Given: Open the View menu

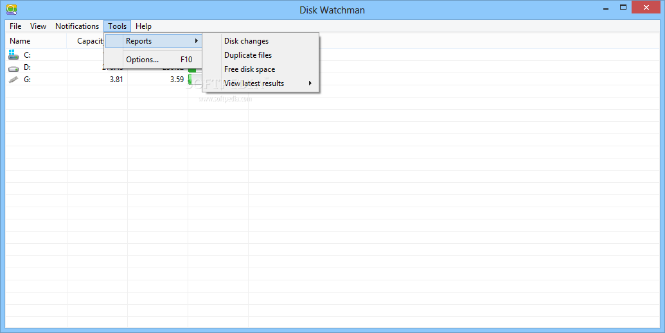Looking at the screenshot, I should [x=38, y=26].
